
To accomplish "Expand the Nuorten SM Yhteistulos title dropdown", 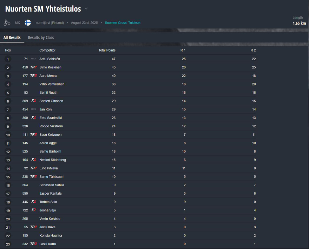I will point(86,9).
